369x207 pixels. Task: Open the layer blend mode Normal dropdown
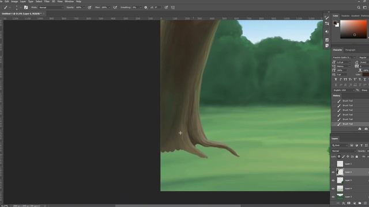tap(344, 151)
